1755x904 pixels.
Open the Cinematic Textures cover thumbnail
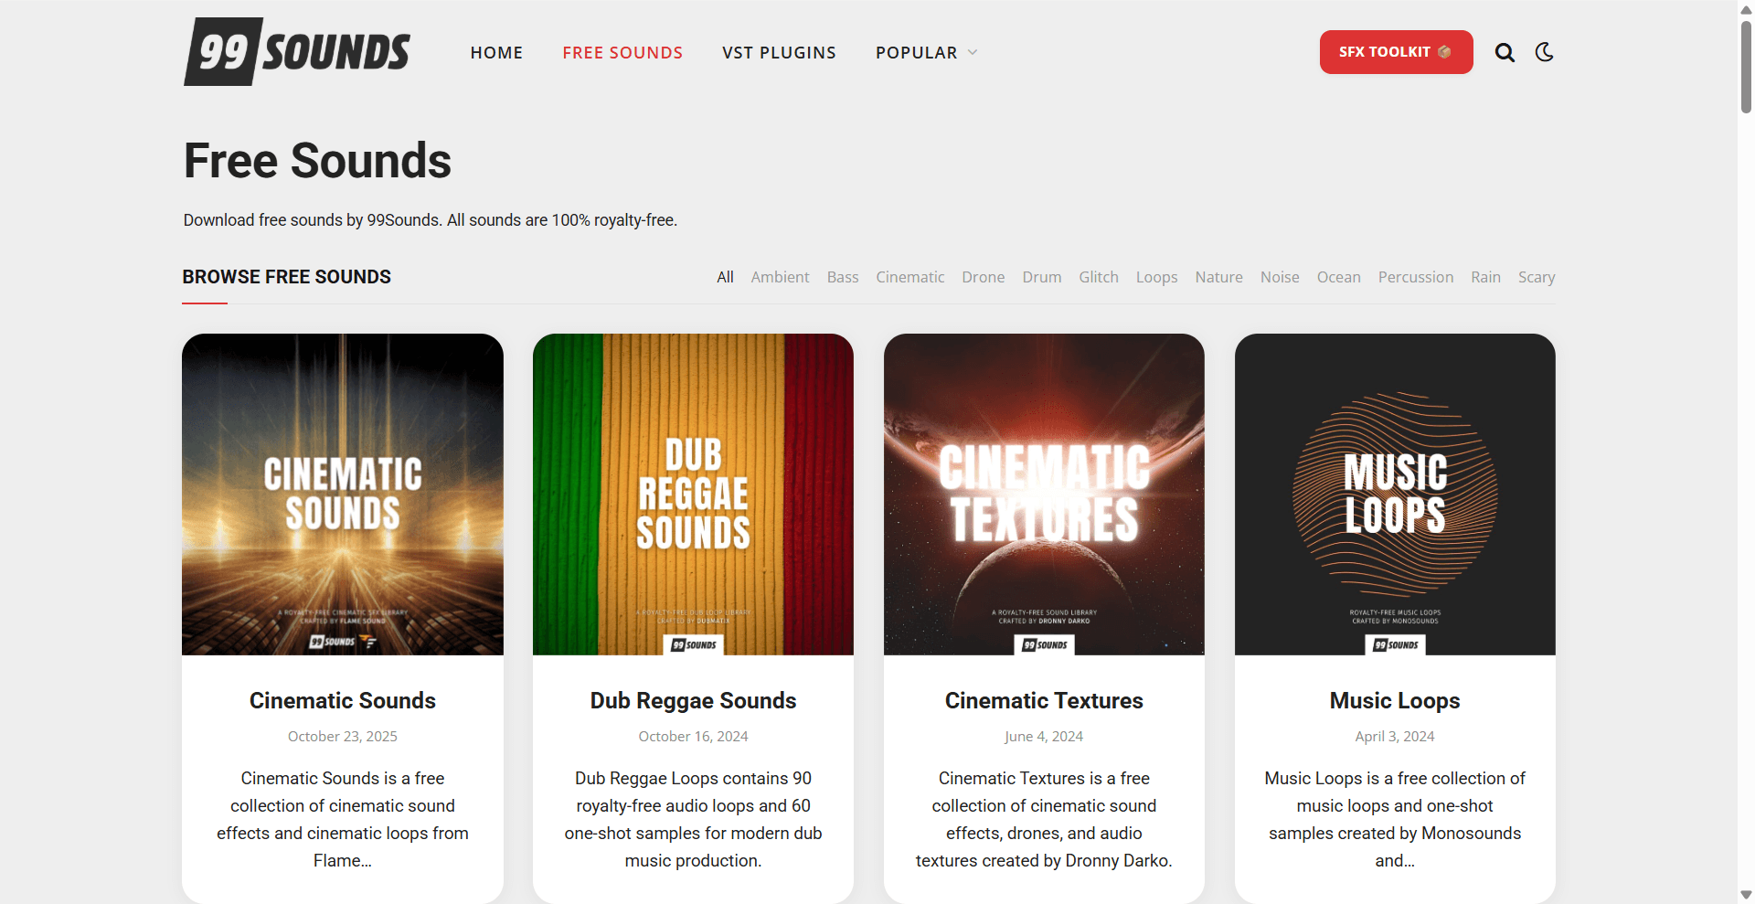click(x=1044, y=495)
